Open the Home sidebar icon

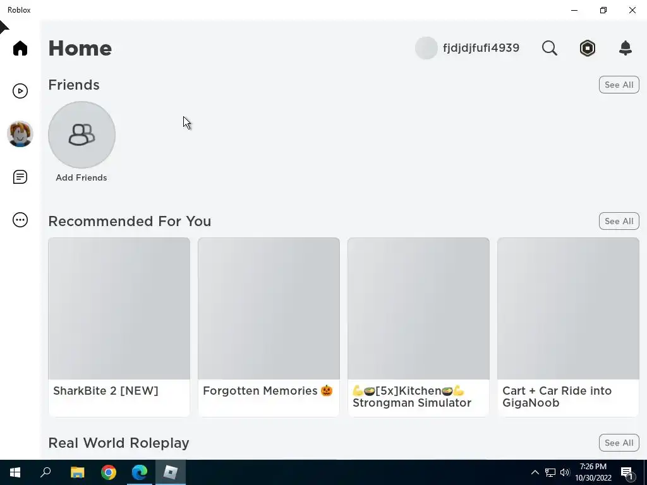(20, 48)
